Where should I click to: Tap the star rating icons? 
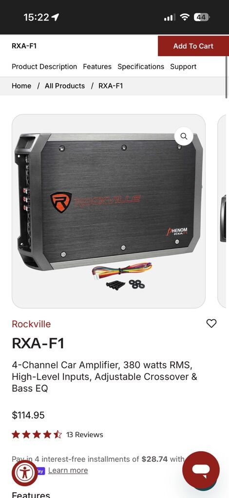point(37,435)
